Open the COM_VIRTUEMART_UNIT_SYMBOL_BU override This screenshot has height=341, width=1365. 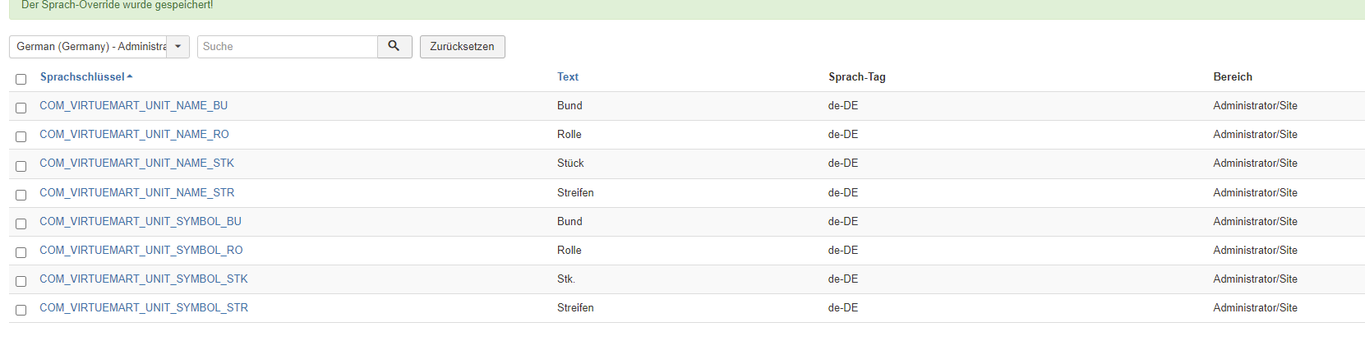click(141, 222)
